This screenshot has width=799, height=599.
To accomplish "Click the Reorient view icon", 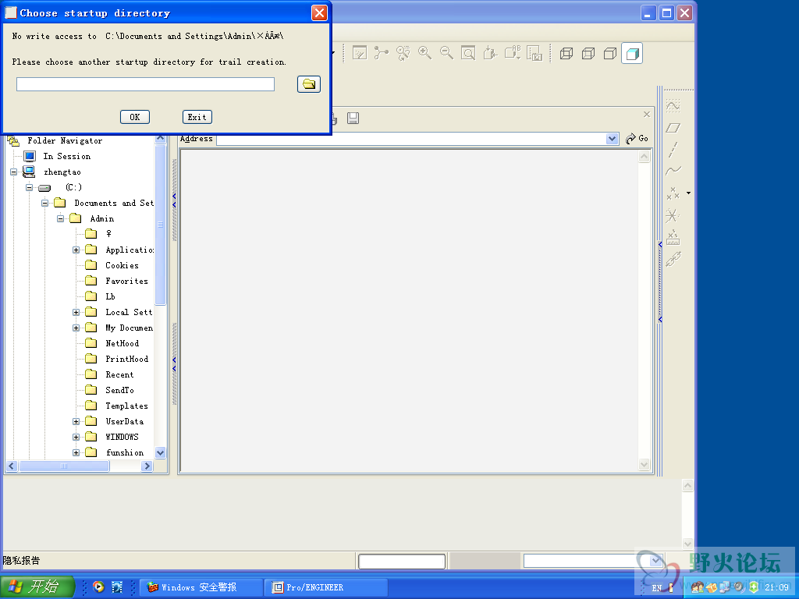I will click(x=490, y=53).
